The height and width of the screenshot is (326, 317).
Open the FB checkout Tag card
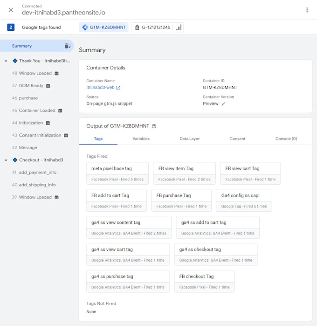point(204,281)
